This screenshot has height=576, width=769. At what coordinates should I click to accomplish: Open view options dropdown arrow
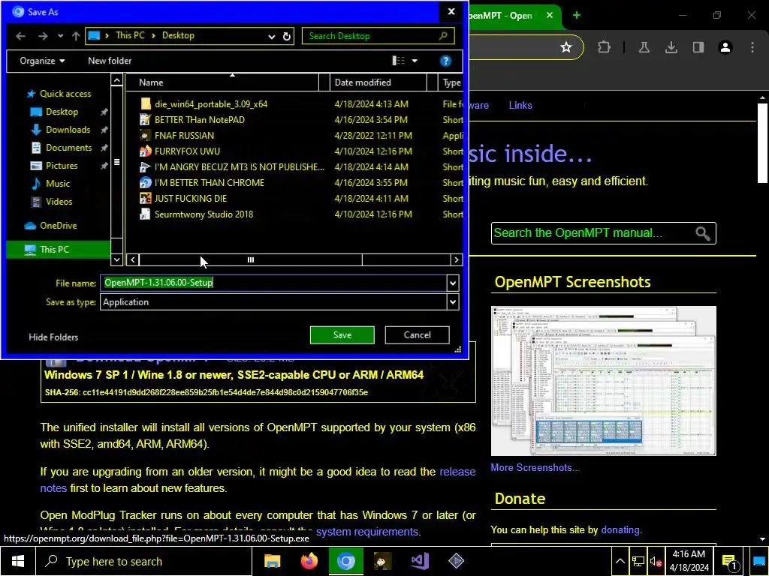415,61
